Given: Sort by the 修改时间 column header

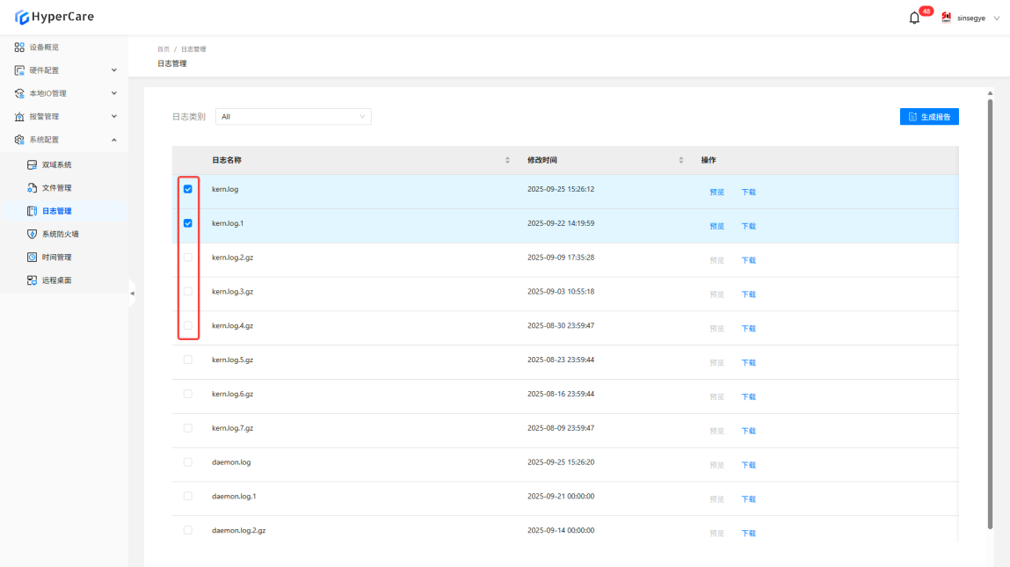Looking at the screenshot, I should [x=541, y=160].
